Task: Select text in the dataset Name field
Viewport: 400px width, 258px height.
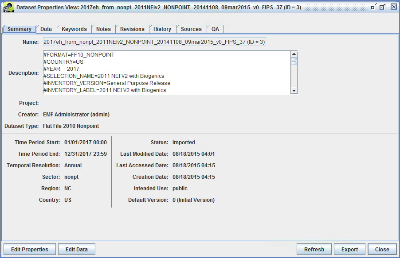Action: [155, 42]
